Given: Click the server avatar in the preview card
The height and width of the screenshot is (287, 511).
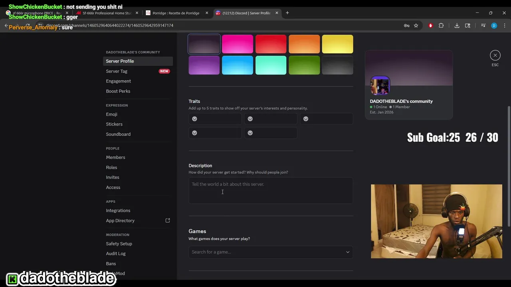Looking at the screenshot, I should [x=380, y=86].
